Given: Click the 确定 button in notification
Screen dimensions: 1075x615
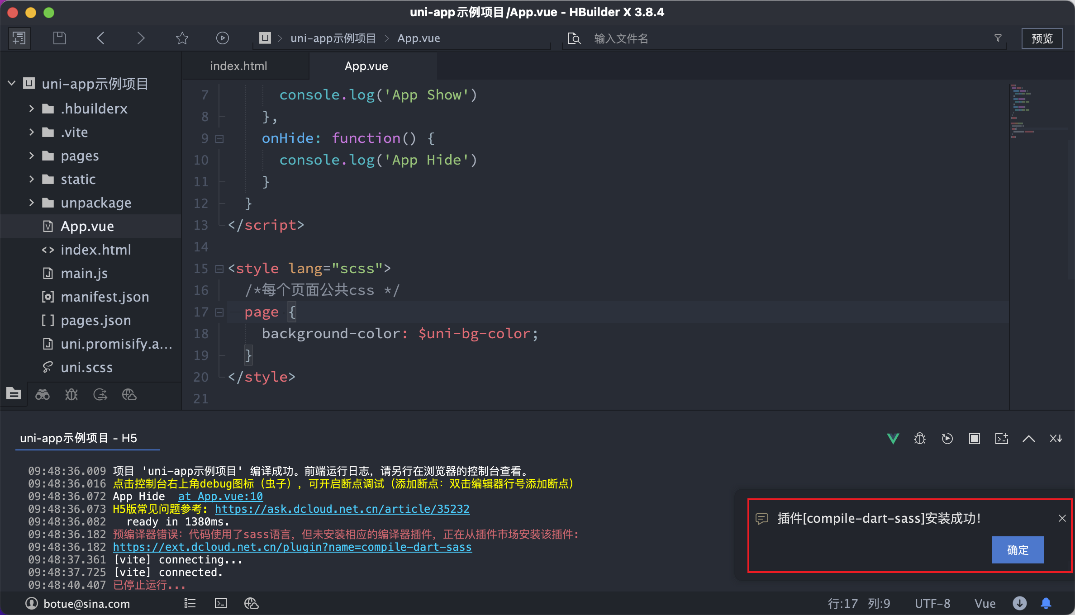Looking at the screenshot, I should [1017, 549].
